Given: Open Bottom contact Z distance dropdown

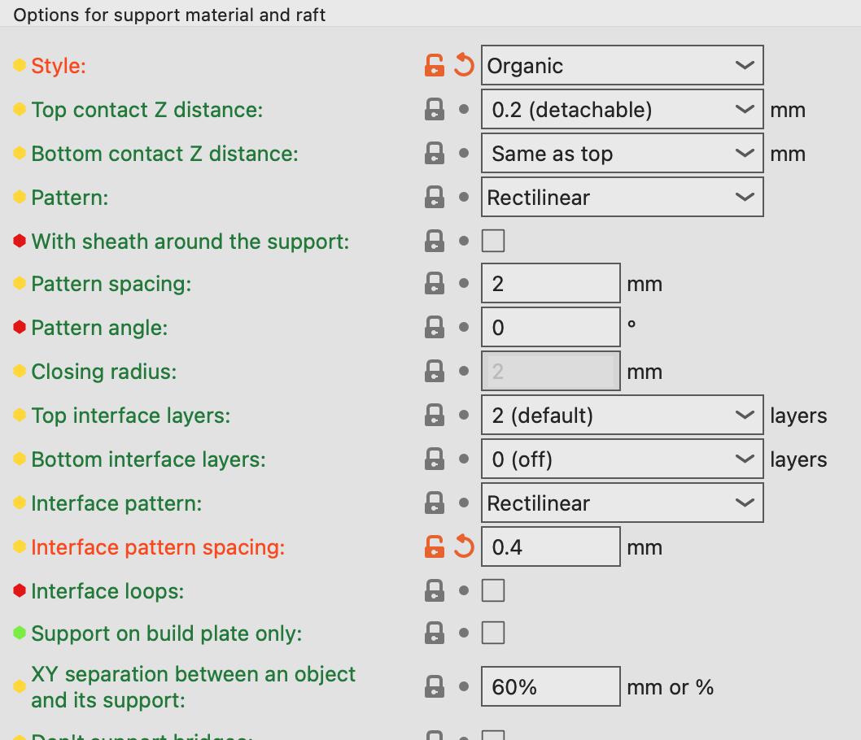Looking at the screenshot, I should click(622, 153).
